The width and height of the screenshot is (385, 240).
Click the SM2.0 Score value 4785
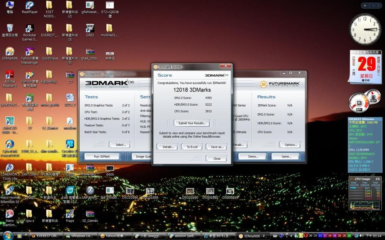click(208, 98)
